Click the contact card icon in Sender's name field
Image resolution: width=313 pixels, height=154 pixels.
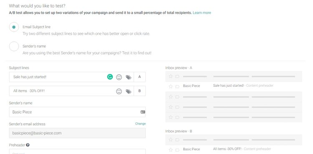143,112
